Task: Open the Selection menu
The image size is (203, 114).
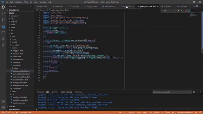Action: point(19,2)
